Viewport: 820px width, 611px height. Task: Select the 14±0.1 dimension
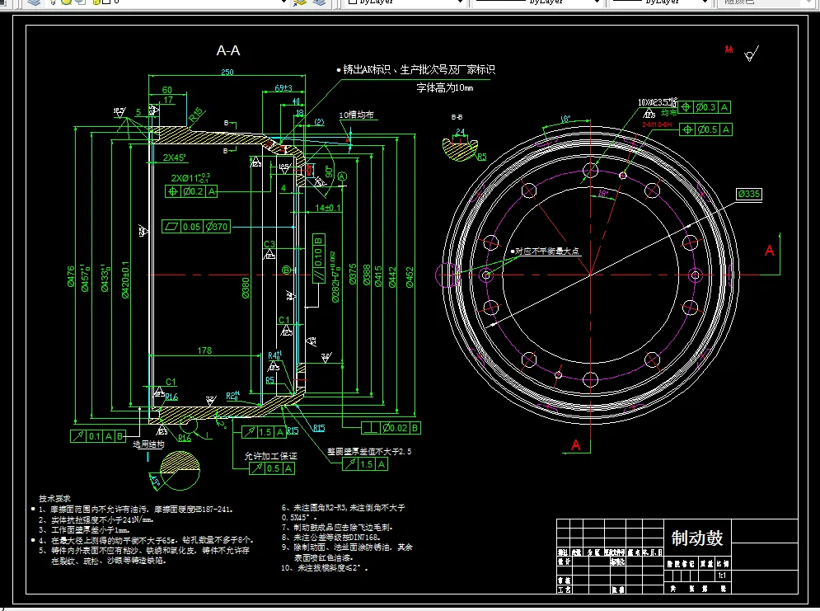[x=327, y=208]
